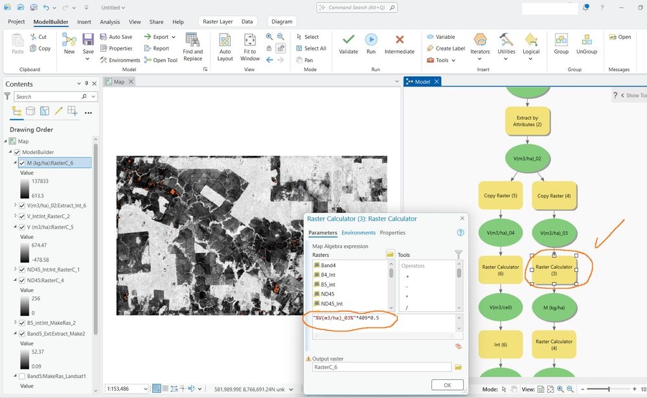Click OK in Raster Calculator dialog
The image size is (647, 398).
(448, 385)
